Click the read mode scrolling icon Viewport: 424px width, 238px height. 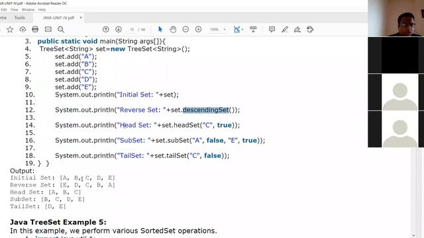pos(253,29)
